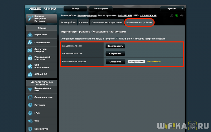Click the Parental Control lock icon
Viewport: 211px width, 132px height.
coord(30,58)
